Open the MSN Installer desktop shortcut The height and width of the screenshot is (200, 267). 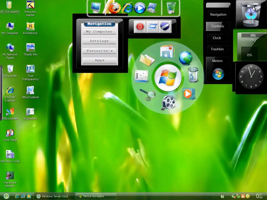pyautogui.click(x=10, y=114)
